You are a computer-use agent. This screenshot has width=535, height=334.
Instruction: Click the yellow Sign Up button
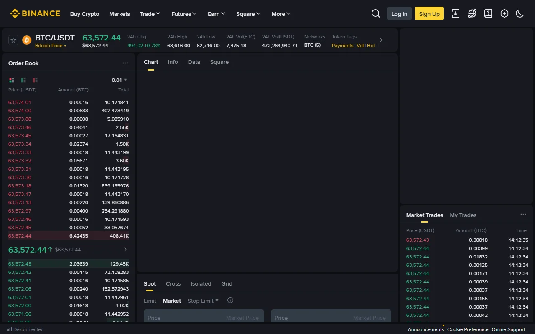(x=429, y=13)
